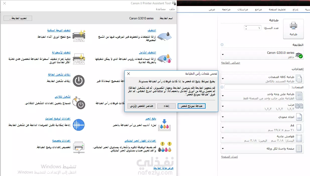Click the one page per sheet icon
The height and width of the screenshot is (176, 310).
[x=299, y=149]
